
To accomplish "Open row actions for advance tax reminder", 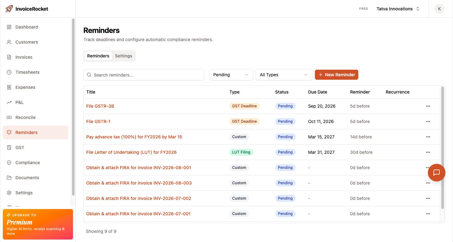I will pos(428,137).
